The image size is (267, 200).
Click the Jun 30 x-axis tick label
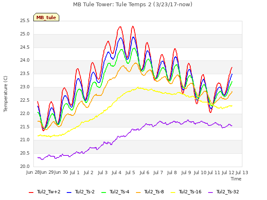pos(61,172)
